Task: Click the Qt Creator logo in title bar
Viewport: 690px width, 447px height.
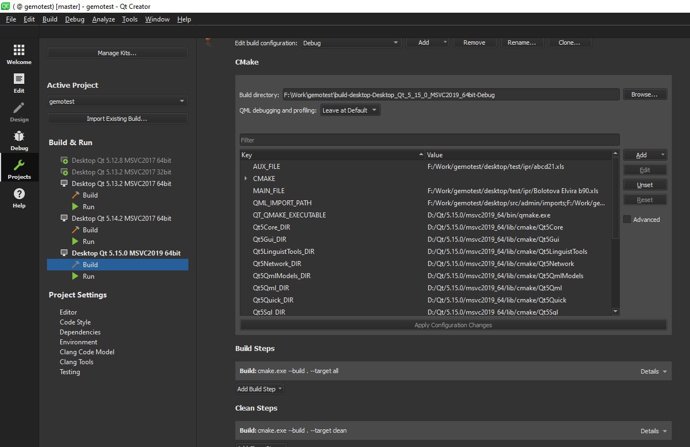Action: click(5, 6)
